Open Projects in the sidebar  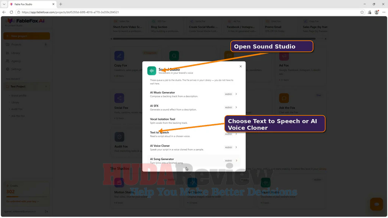27,45
